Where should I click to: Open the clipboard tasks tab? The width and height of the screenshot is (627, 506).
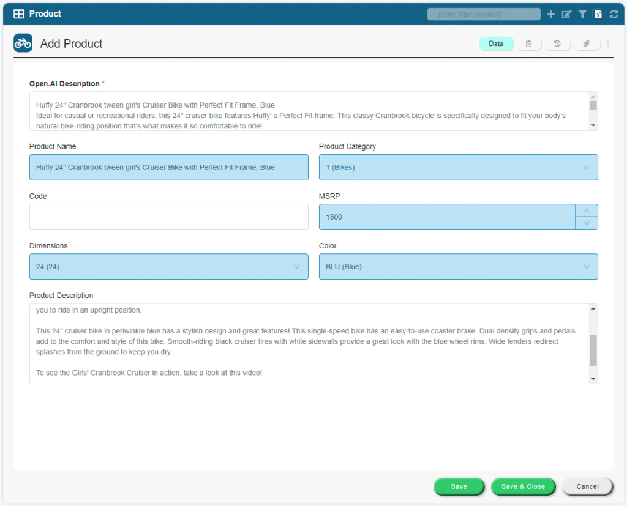528,43
